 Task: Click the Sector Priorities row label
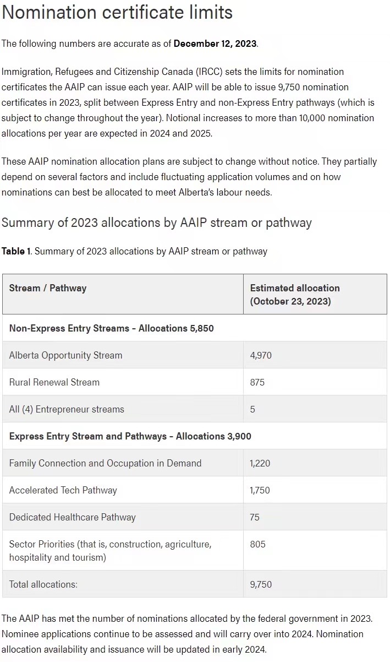pos(111,551)
